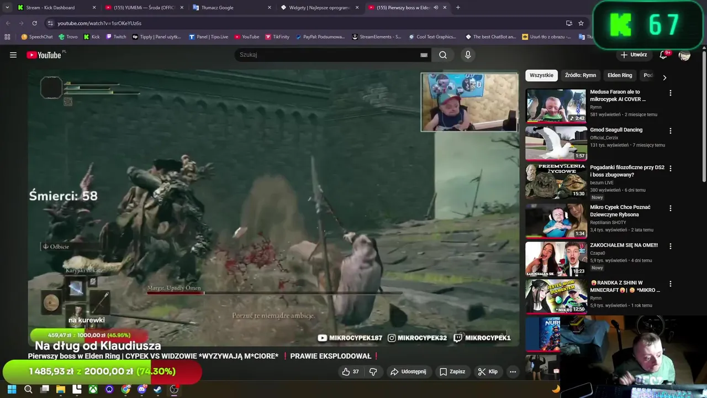Open the Chrome apps grid shortcut
The width and height of the screenshot is (707, 398).
click(x=7, y=36)
